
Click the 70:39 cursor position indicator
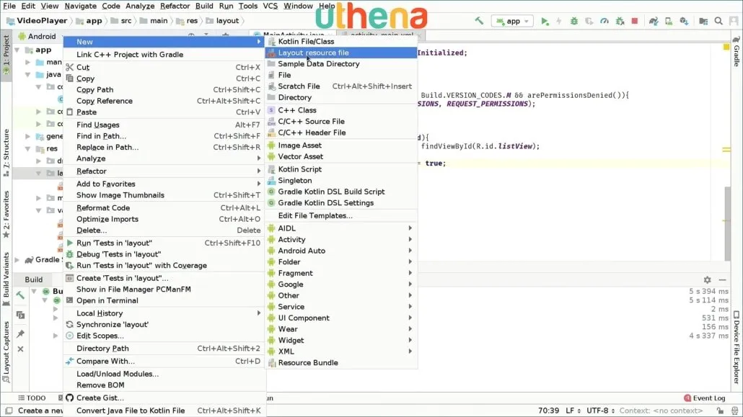[548, 411]
